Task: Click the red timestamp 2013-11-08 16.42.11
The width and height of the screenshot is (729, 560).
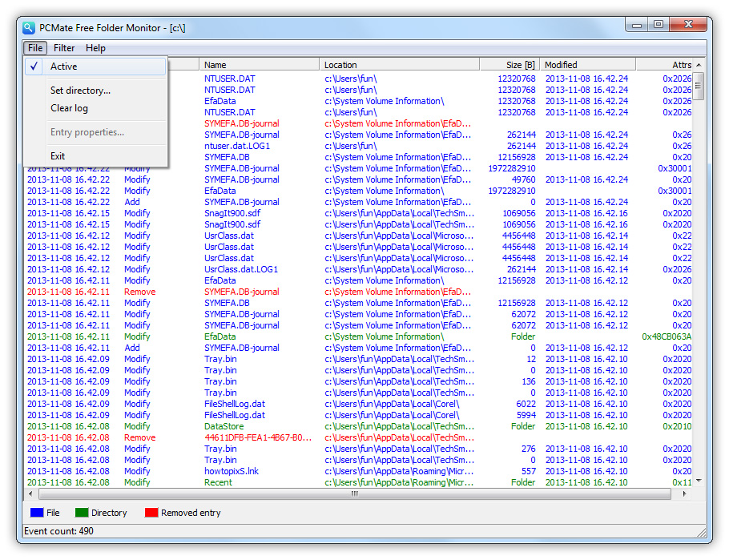Action: pyautogui.click(x=68, y=292)
